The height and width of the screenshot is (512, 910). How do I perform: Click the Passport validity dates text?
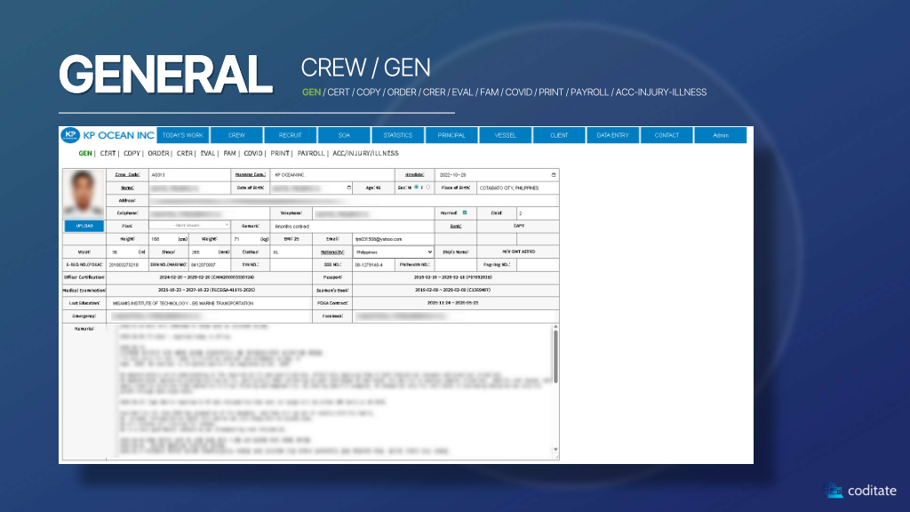[452, 277]
